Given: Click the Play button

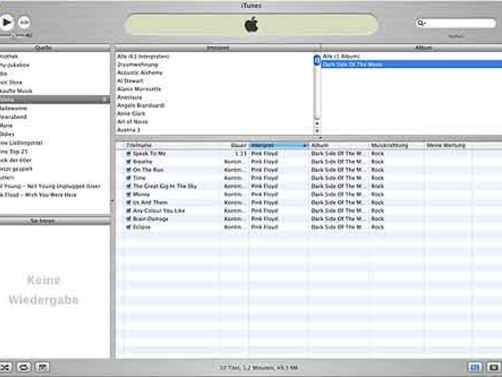Looking at the screenshot, I should tap(6, 22).
